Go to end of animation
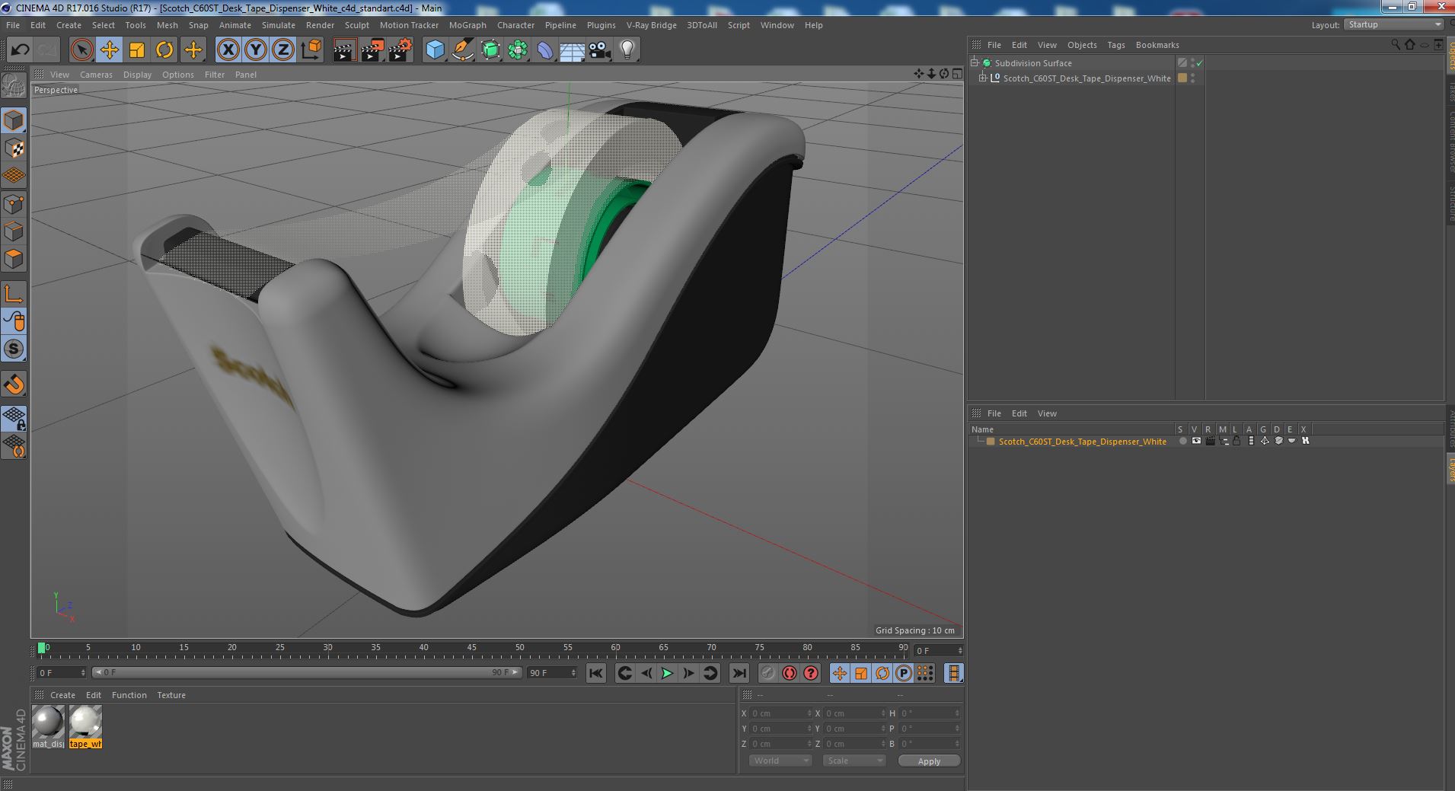This screenshot has height=791, width=1455. (x=739, y=673)
